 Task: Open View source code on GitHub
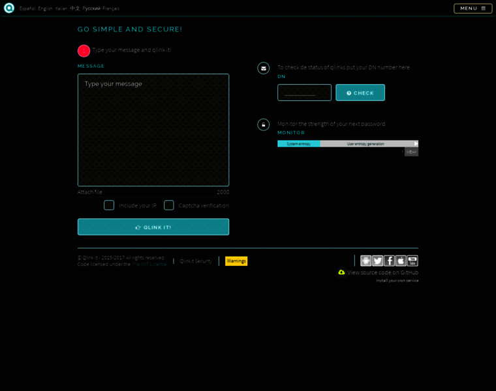382,272
